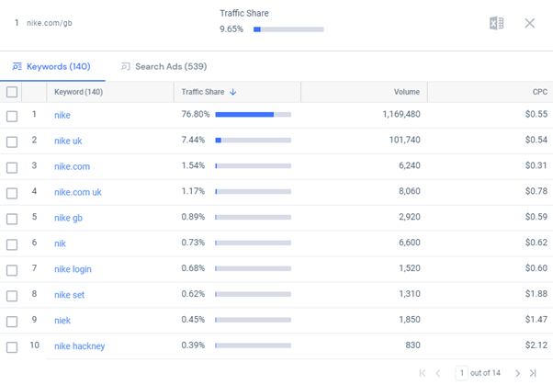The width and height of the screenshot is (553, 385).
Task: Open the nike gb keyword link
Action: pos(68,218)
